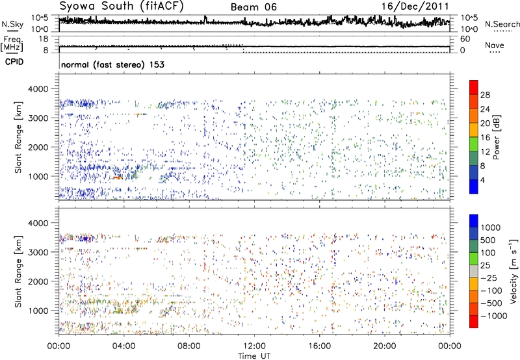The image size is (520, 360).
Task: Click the "Nave" legend label
Action: point(495,45)
